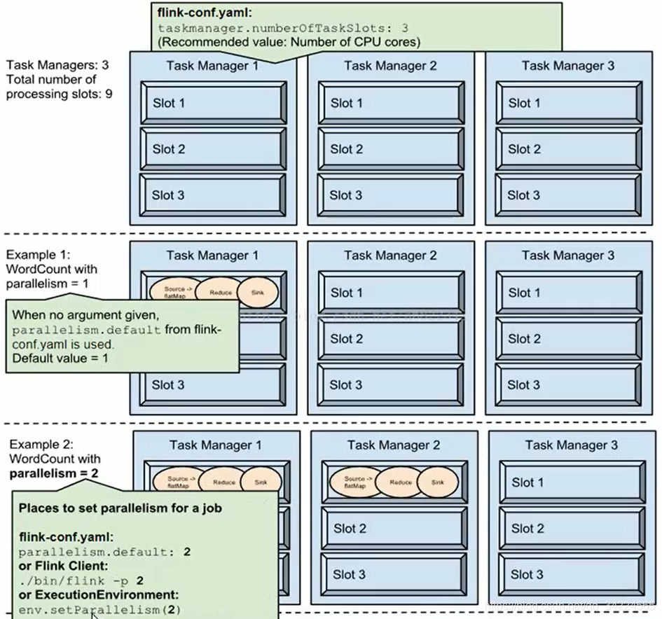
Task: Select Slot 1 in top-section Task Manager 3
Action: point(569,103)
